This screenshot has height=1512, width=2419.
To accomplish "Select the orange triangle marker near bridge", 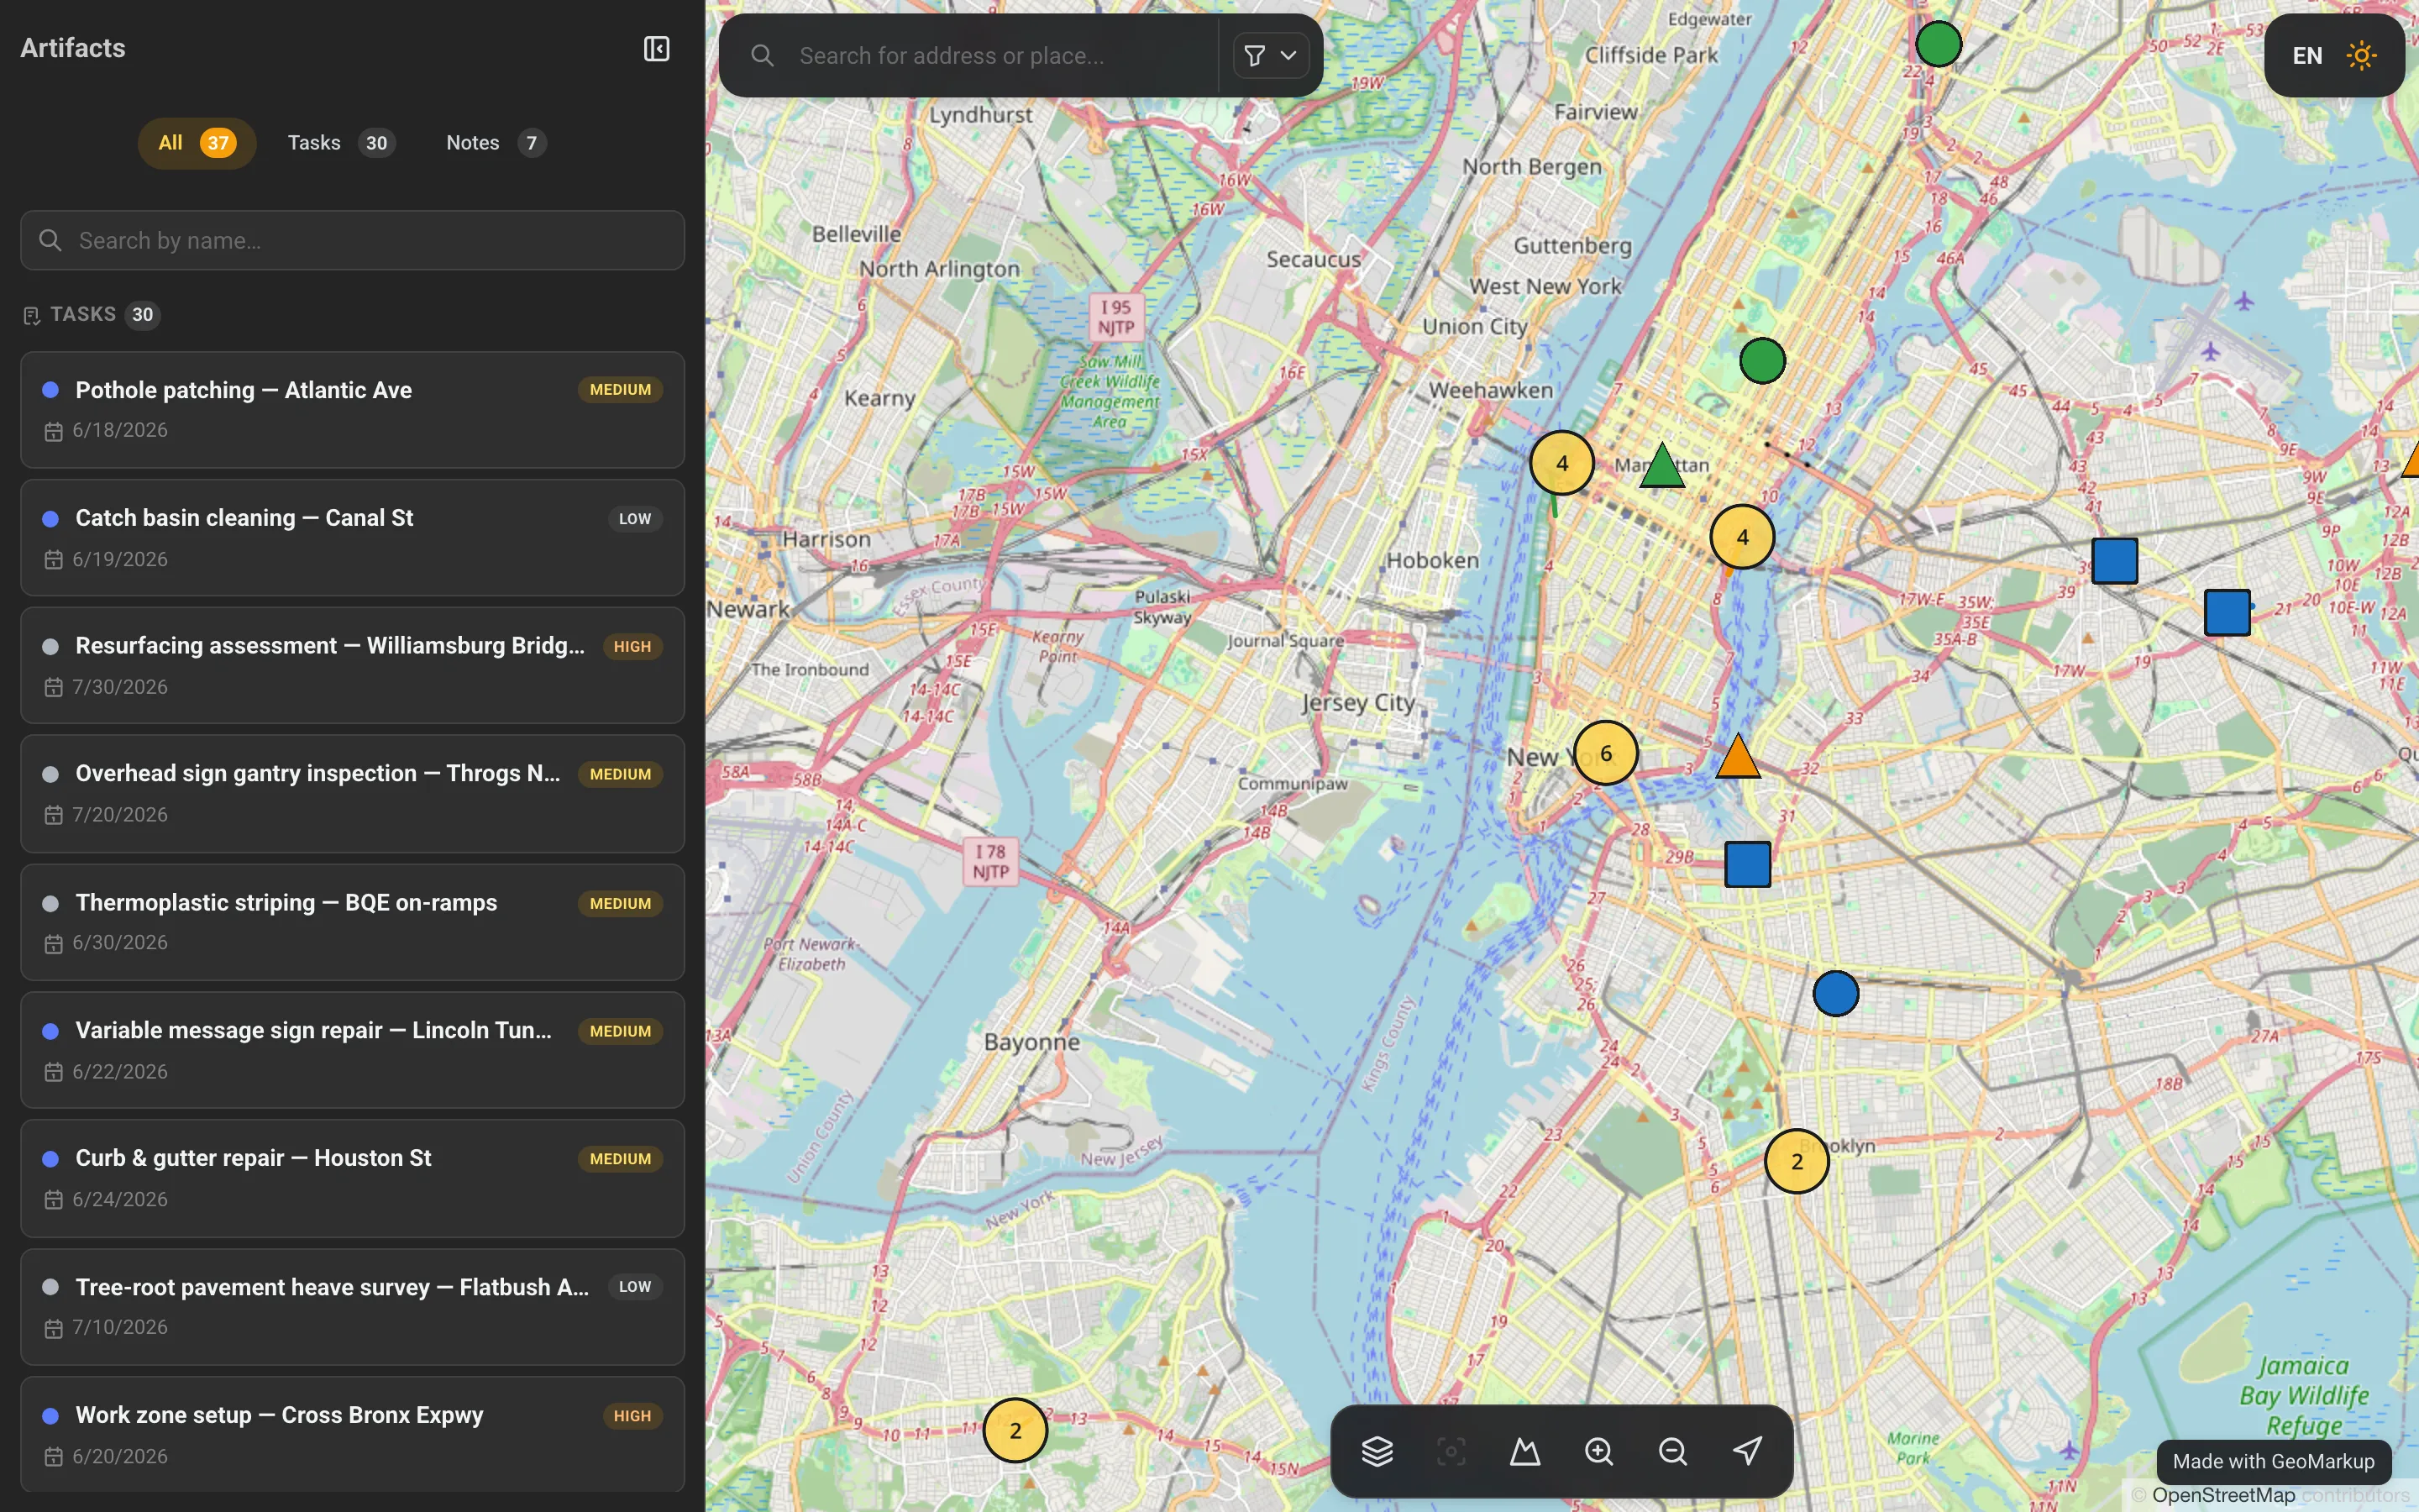I will coord(1737,758).
